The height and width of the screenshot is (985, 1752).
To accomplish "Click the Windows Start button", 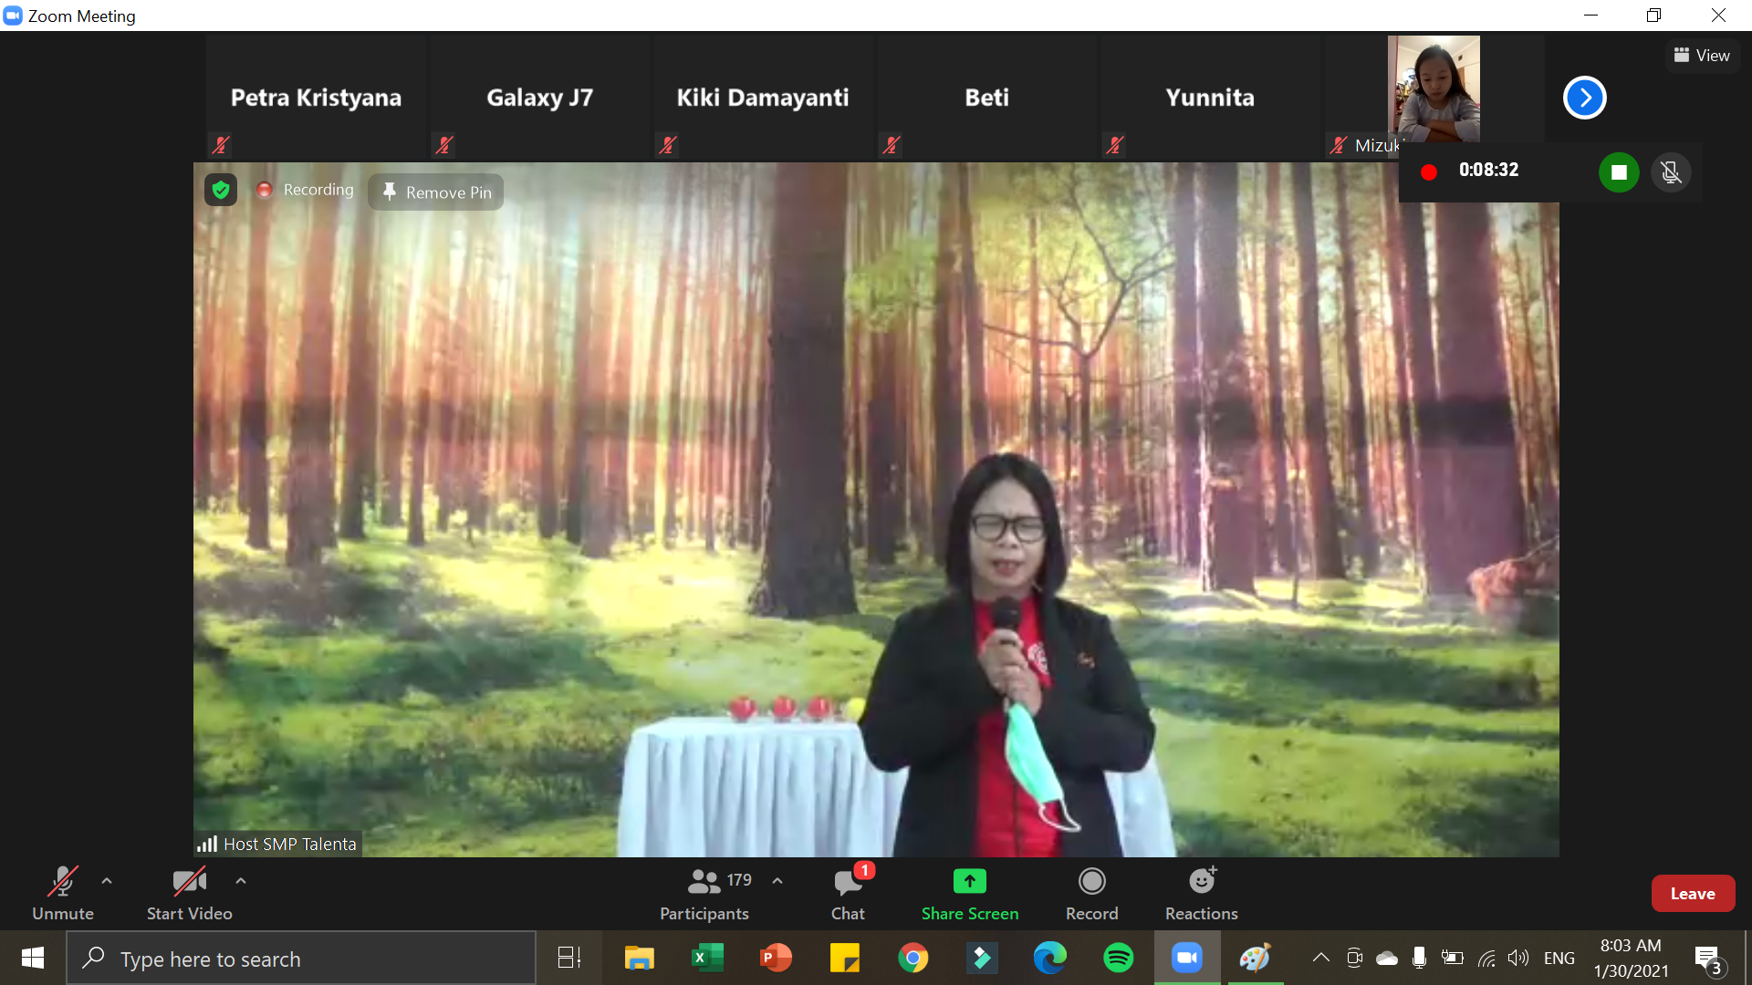I will click(x=33, y=958).
